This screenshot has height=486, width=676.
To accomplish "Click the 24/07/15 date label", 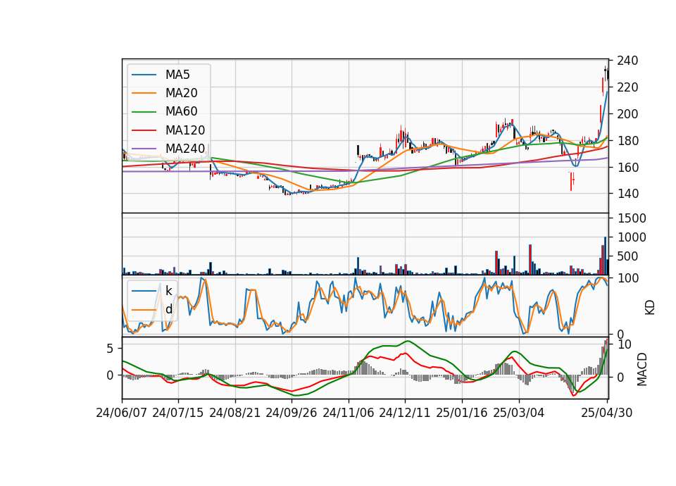I will click(x=177, y=413).
